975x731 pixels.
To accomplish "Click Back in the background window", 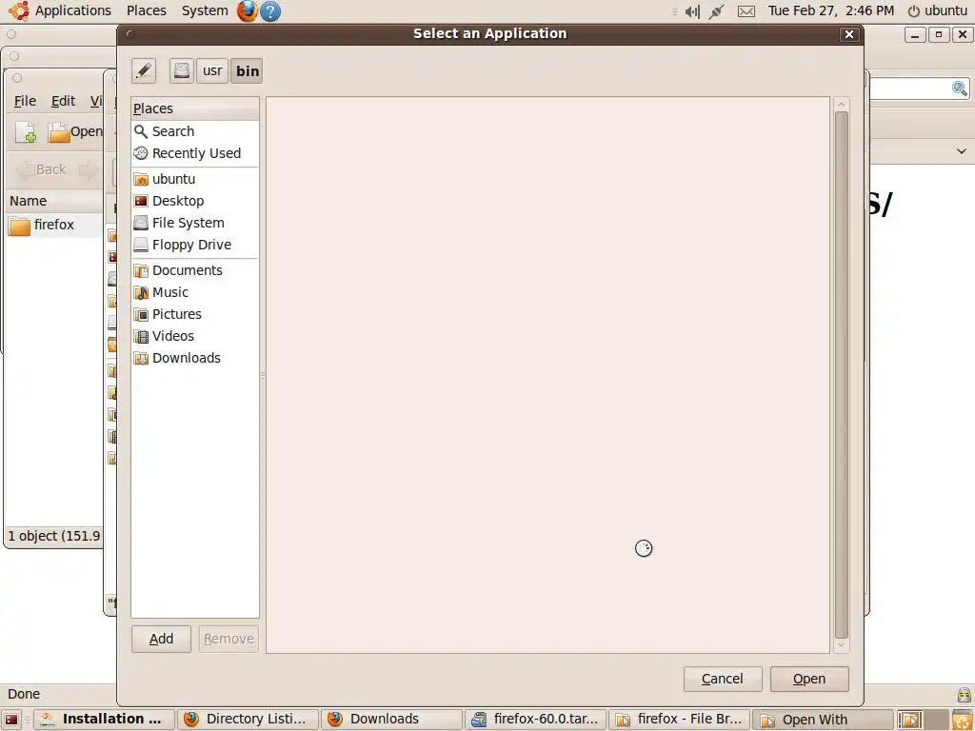I will (42, 169).
